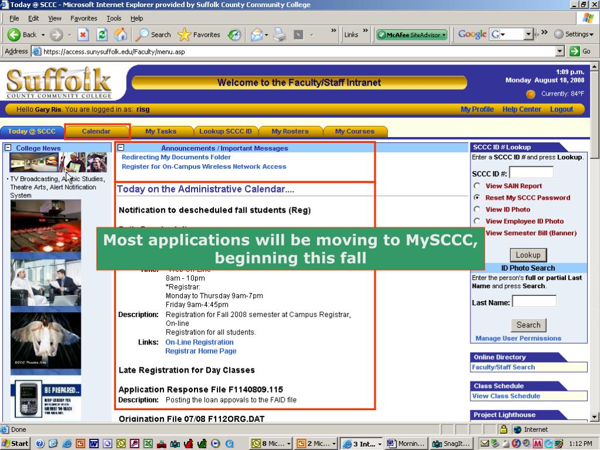This screenshot has width=600, height=450.
Task: Switch to the My Tasks tab
Action: pos(161,131)
